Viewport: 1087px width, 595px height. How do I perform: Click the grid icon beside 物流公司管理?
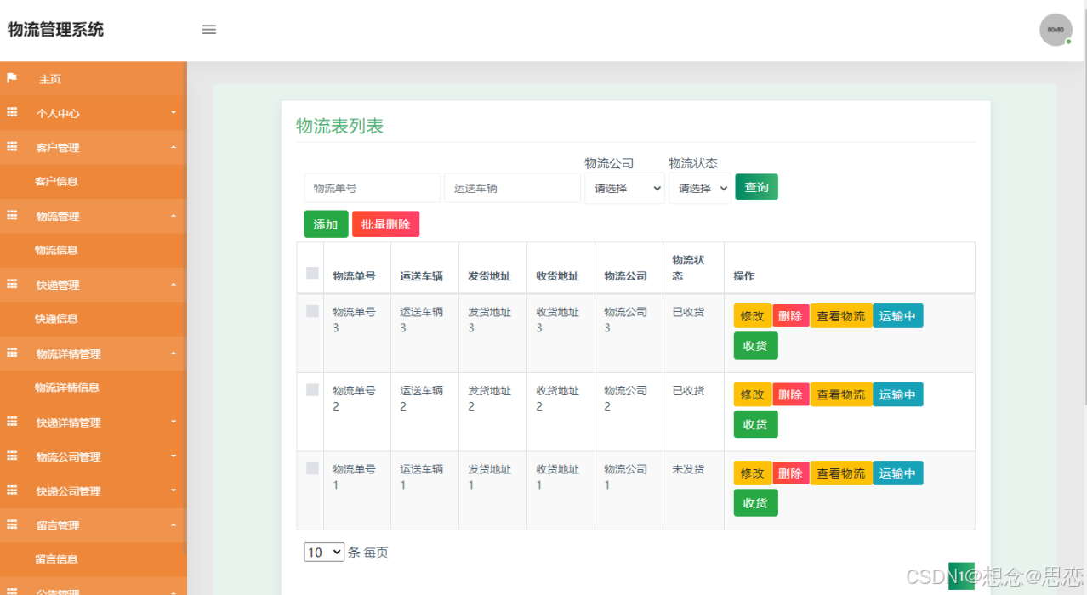[x=12, y=456]
